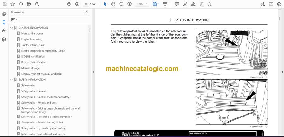Toggle the Bookmarks panel icon in sidebar
This screenshot has width=284, height=137.
point(4,22)
